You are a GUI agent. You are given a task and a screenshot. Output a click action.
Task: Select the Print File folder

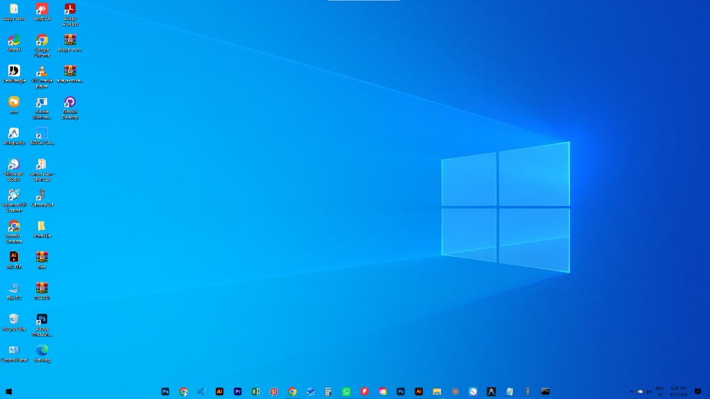[42, 229]
